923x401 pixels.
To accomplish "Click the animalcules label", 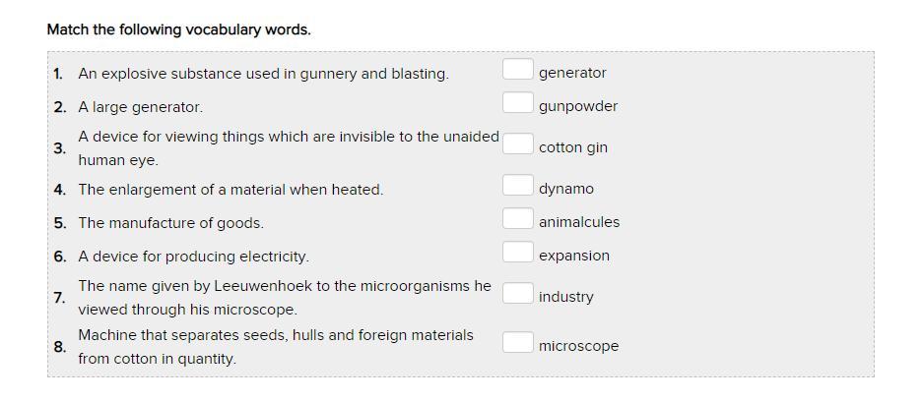I will (x=579, y=222).
